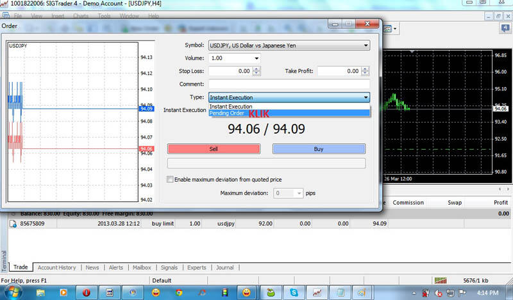Click the red Sell button

point(214,149)
